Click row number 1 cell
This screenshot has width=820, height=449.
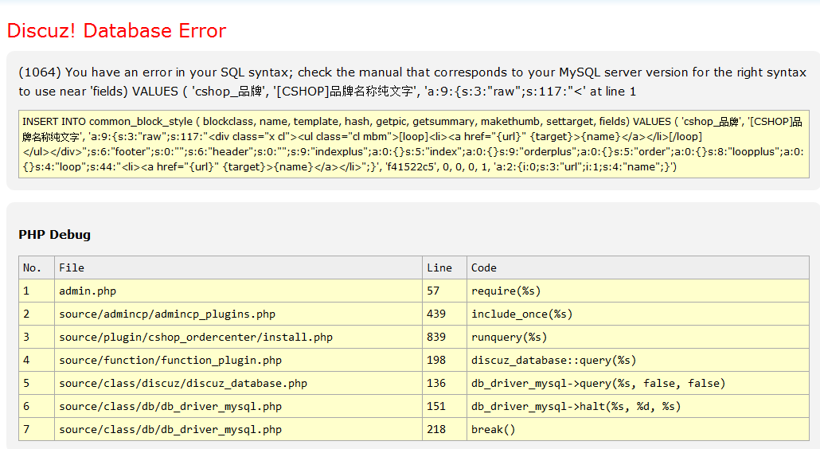37,291
